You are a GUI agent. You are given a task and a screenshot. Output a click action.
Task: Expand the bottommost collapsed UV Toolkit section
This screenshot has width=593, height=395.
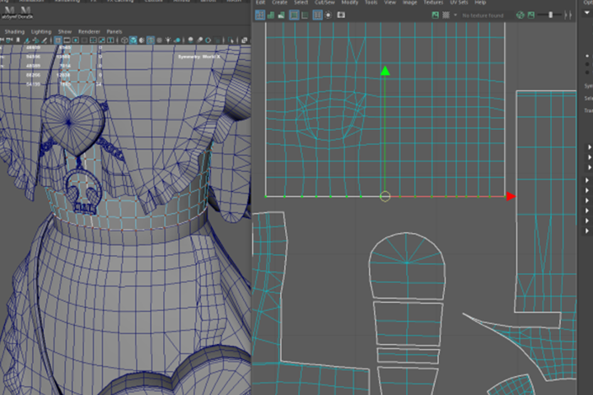pyautogui.click(x=589, y=230)
